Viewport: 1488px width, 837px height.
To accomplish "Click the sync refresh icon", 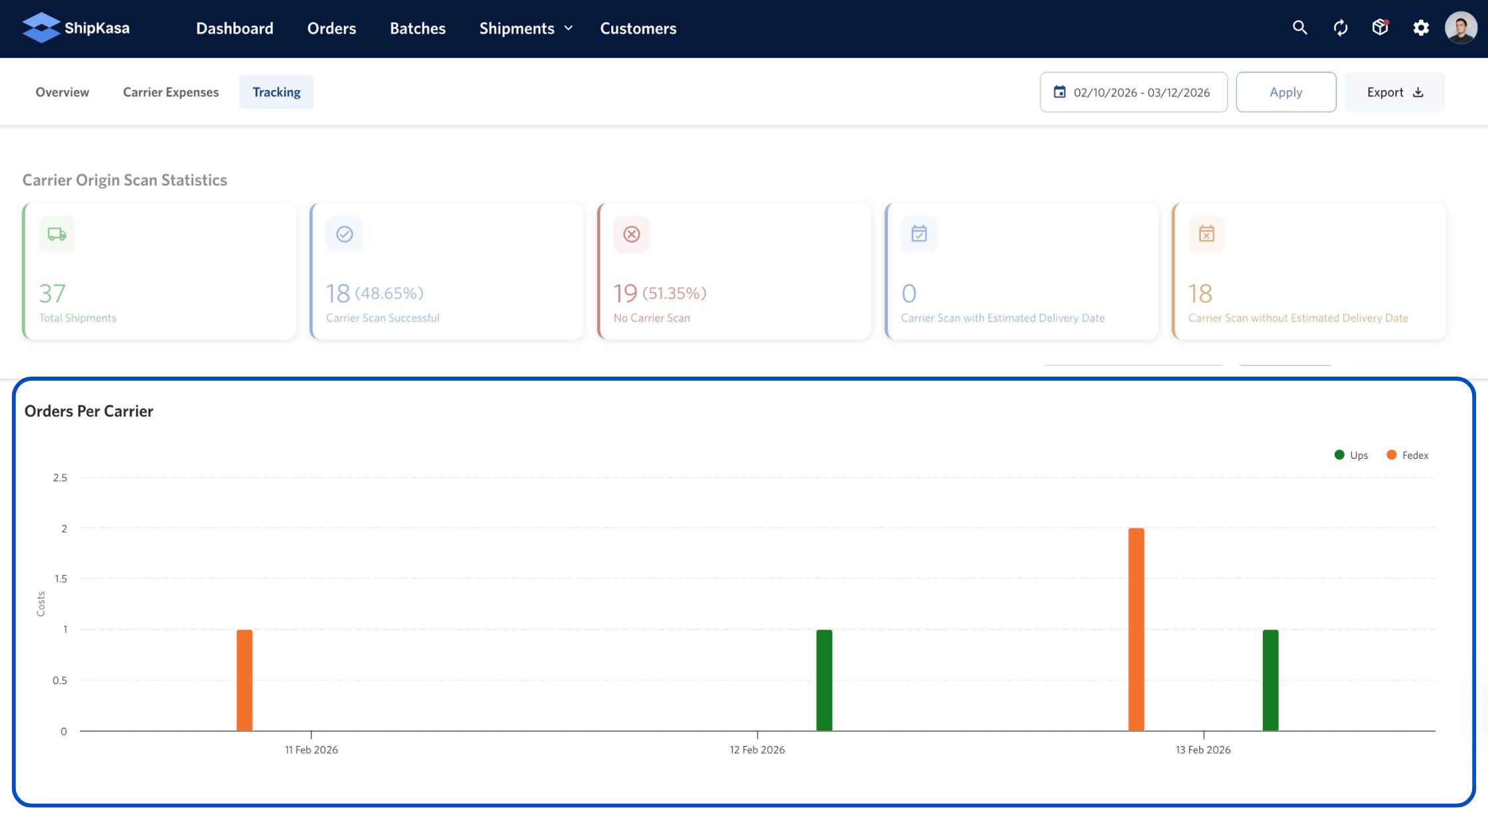I will pos(1340,28).
